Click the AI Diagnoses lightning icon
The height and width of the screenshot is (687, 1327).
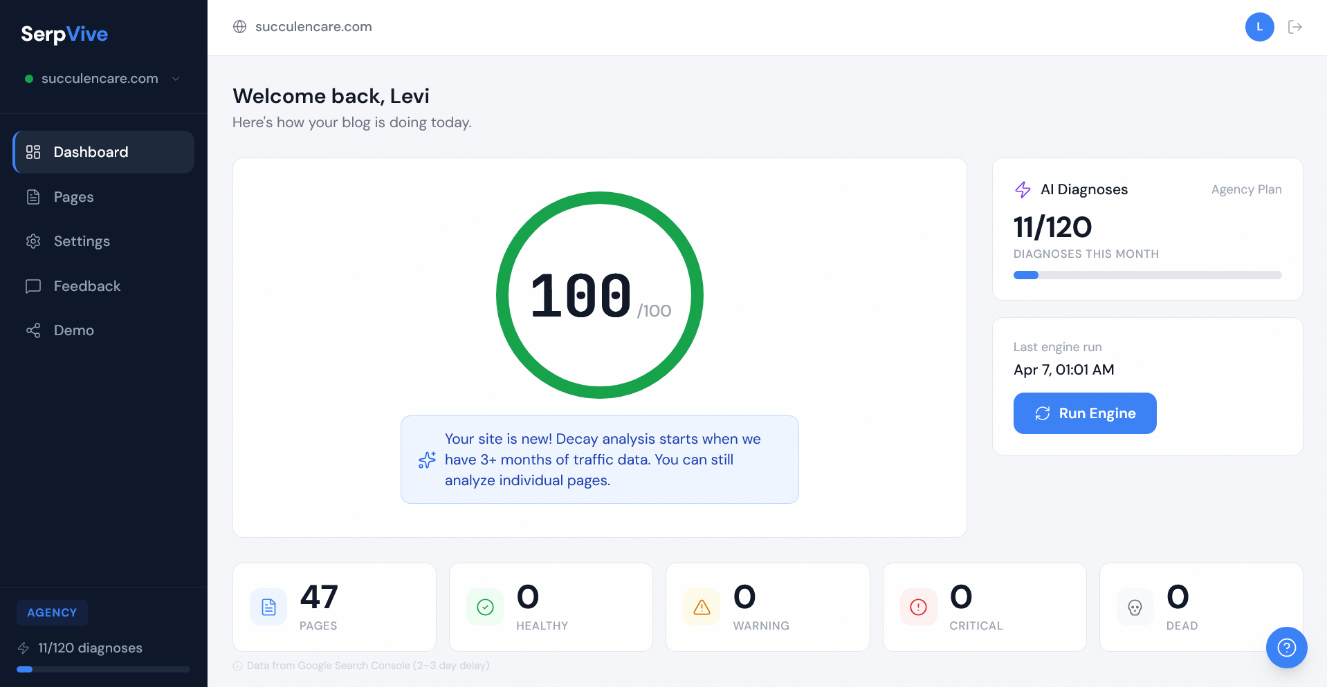click(1023, 189)
